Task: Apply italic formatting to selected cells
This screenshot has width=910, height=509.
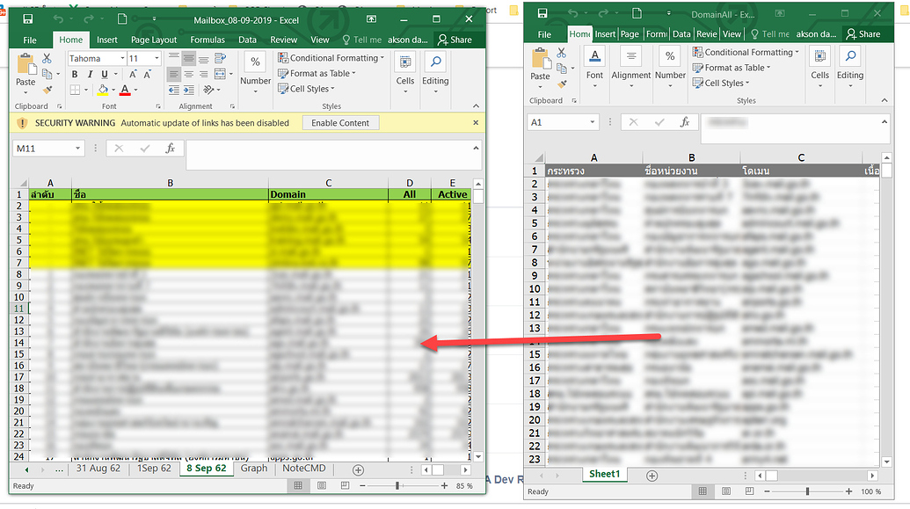Action: click(x=91, y=74)
